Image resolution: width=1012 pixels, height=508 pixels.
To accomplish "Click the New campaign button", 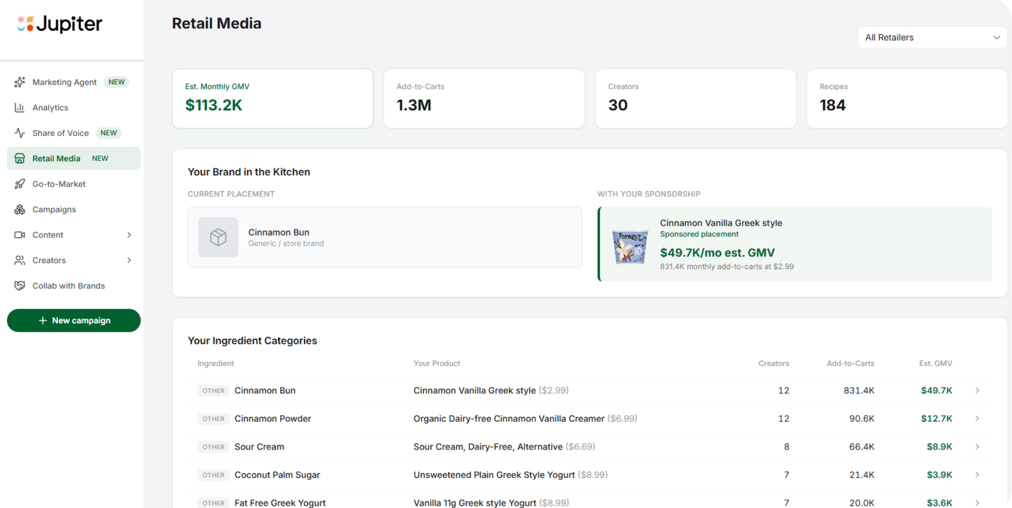I will (74, 321).
